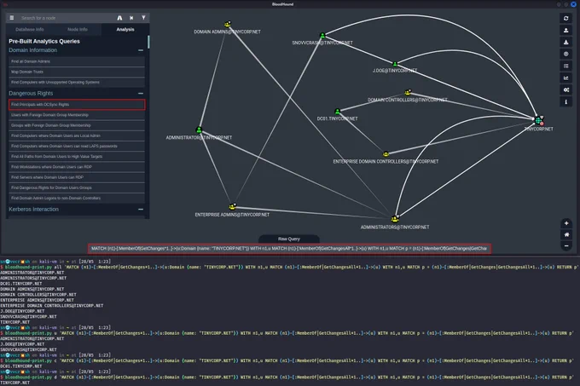
Task: Focus the Search for a node field
Action: coord(66,18)
